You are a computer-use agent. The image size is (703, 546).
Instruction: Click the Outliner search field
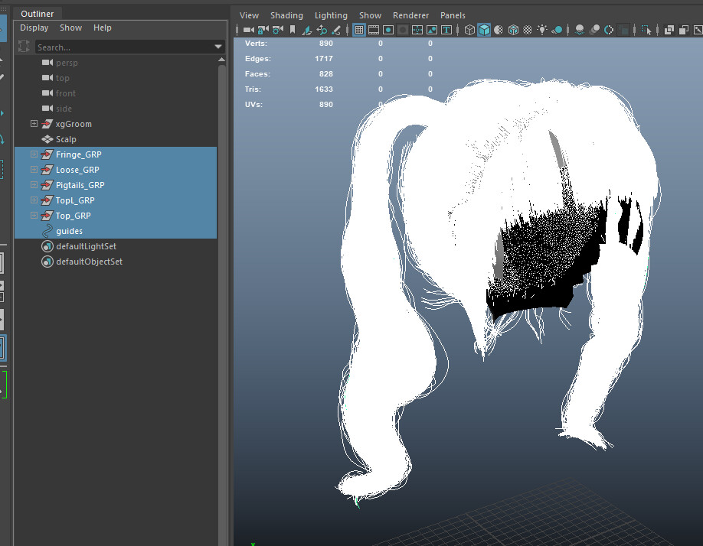(115, 47)
